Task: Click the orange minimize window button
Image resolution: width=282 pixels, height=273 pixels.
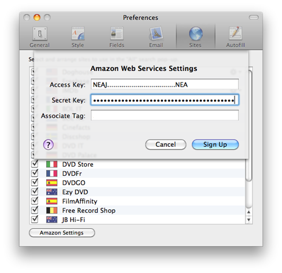Action: [37, 18]
